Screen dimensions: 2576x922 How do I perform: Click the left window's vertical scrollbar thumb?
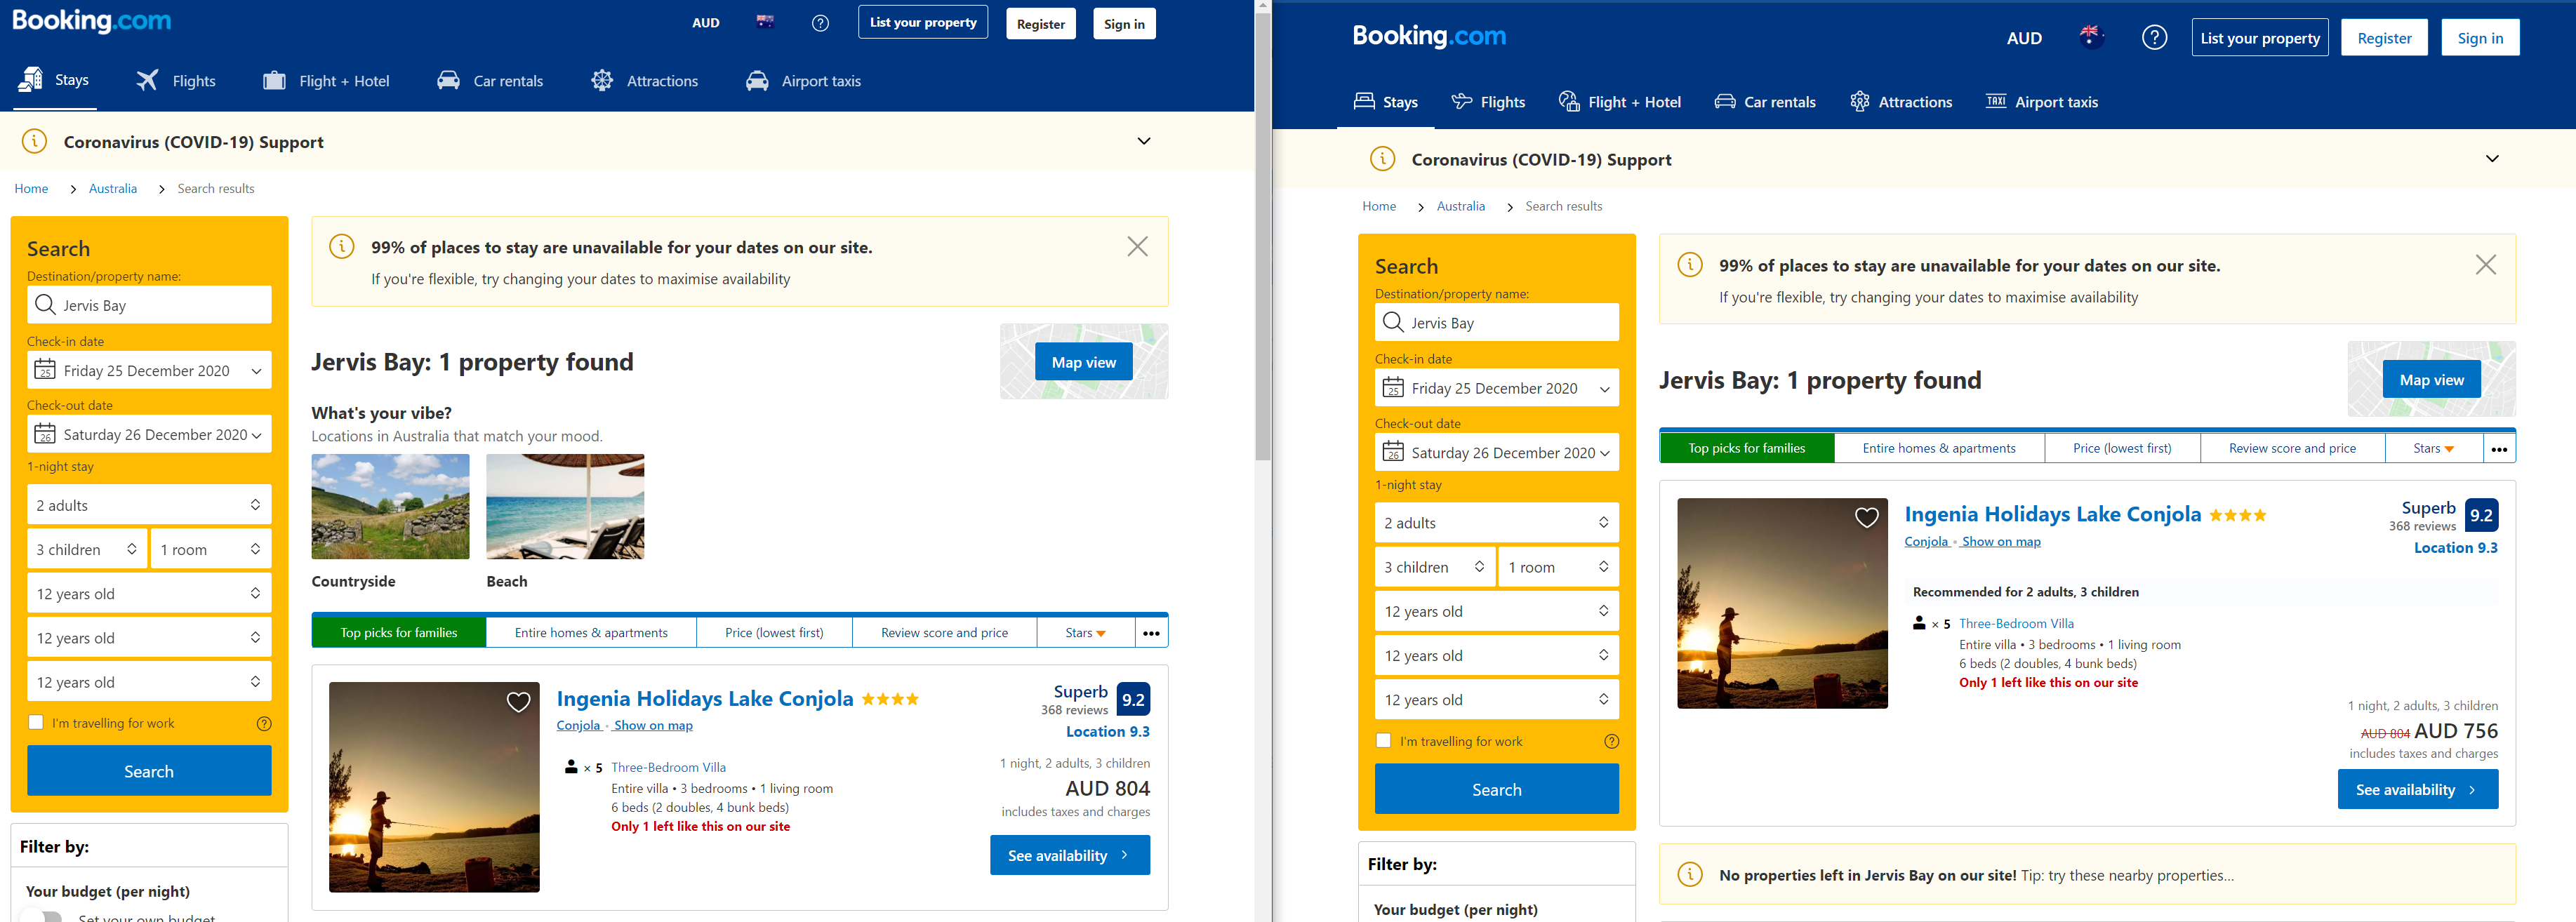(x=1263, y=235)
